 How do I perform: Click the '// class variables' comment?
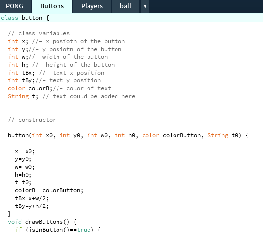click(x=39, y=33)
